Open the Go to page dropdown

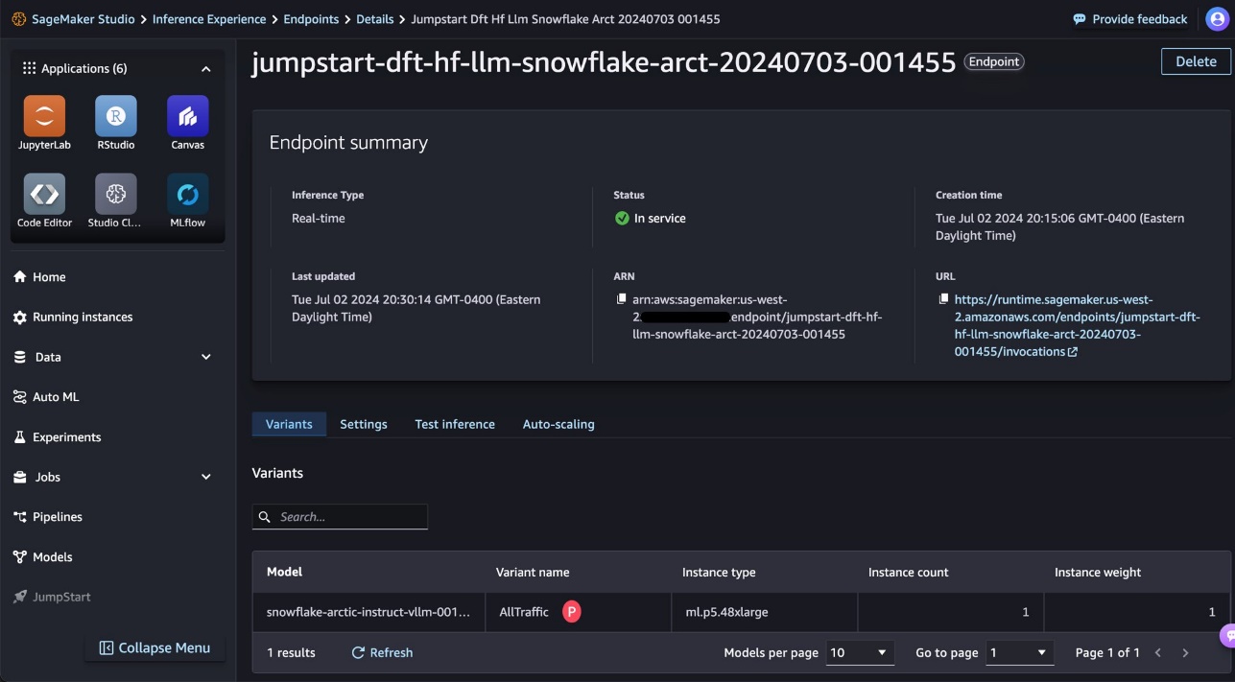[1020, 652]
